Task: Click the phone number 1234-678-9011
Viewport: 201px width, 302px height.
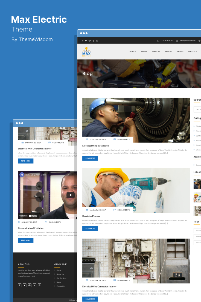Action: [x=167, y=41]
